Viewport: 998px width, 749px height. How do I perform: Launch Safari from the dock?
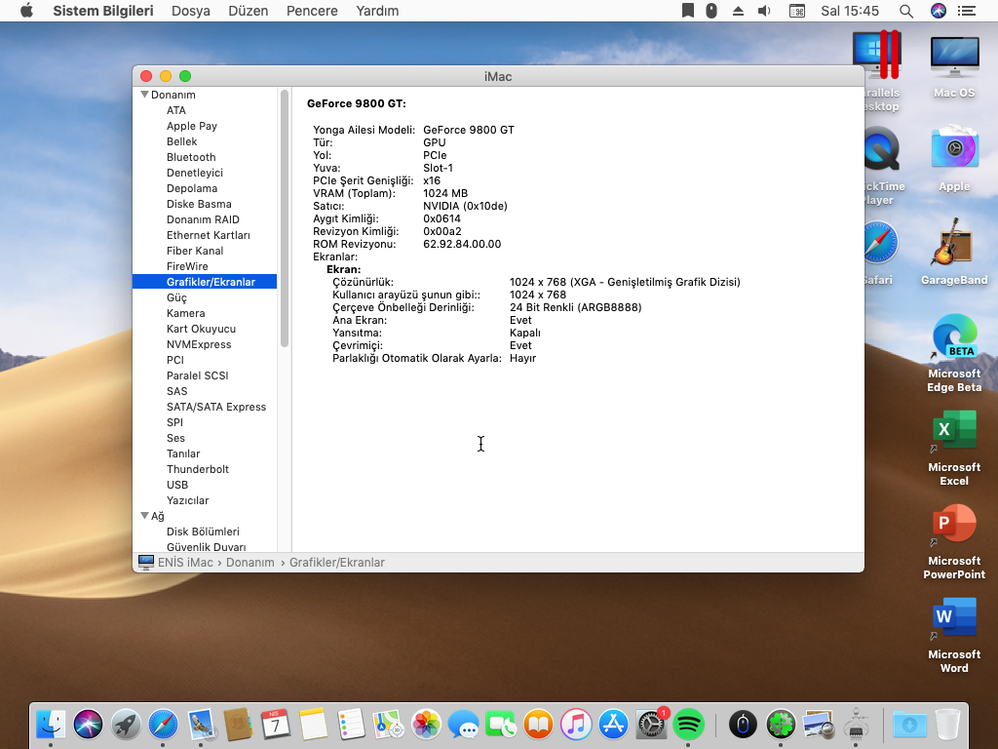163,724
